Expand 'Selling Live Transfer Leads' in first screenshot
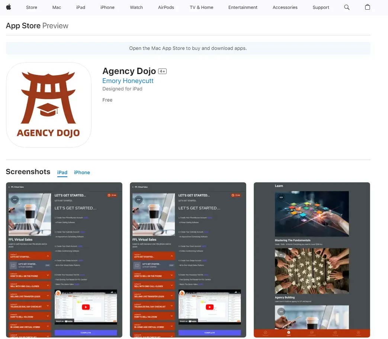Image resolution: width=388 pixels, height=339 pixels. (x=30, y=295)
